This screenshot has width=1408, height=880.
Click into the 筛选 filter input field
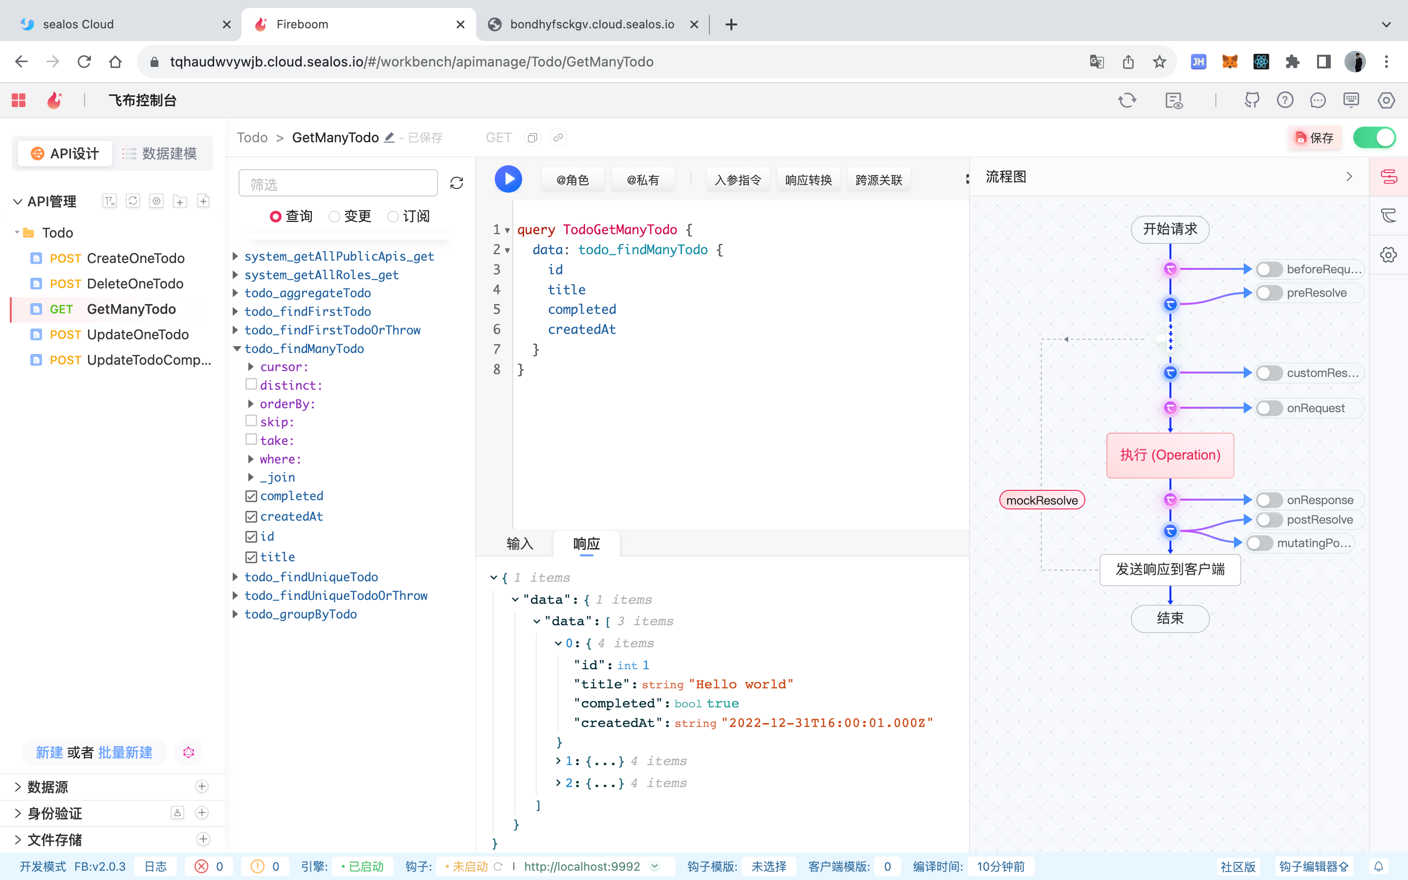(x=337, y=184)
